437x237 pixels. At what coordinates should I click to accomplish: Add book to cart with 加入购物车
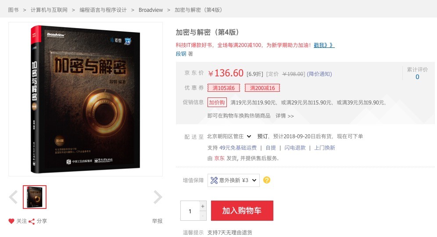click(242, 211)
